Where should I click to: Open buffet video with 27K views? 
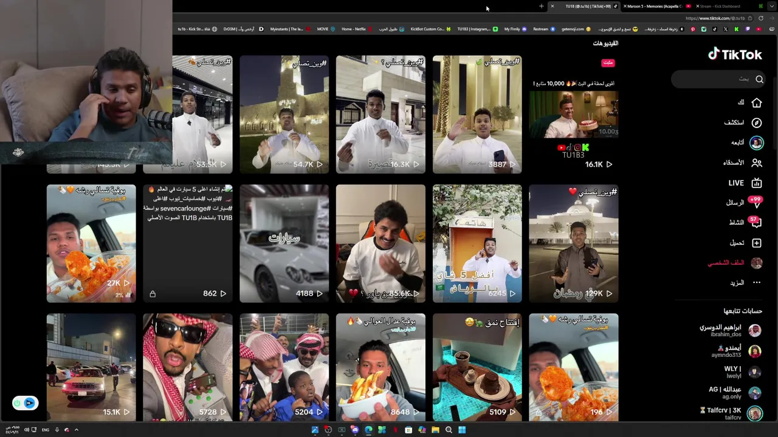click(x=91, y=243)
